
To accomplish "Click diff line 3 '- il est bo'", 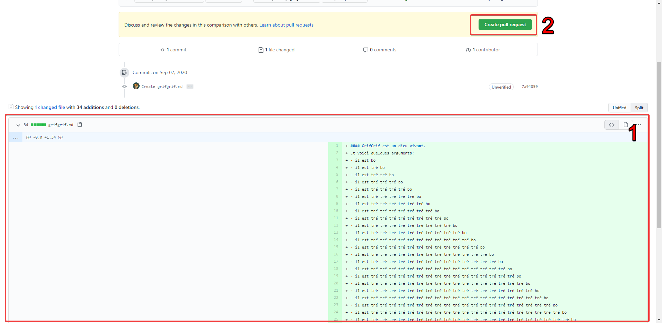I will point(363,160).
